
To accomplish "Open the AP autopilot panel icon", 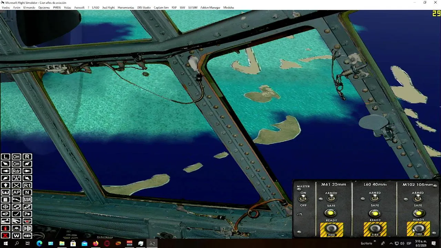I will click(16, 193).
